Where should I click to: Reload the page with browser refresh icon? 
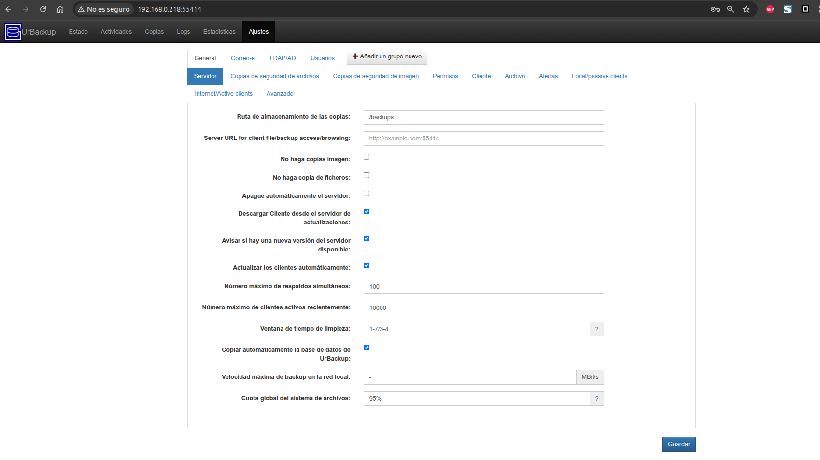(43, 9)
